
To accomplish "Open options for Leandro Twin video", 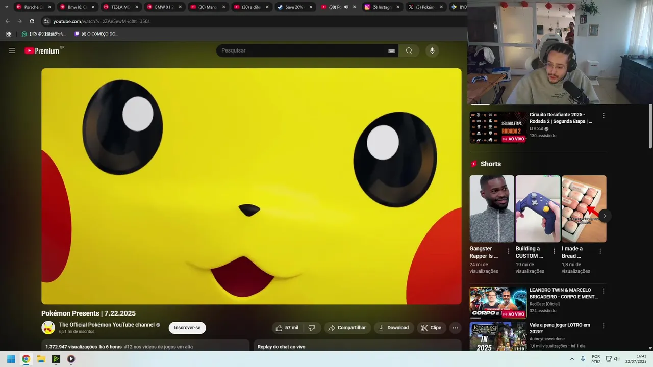I will point(604,291).
